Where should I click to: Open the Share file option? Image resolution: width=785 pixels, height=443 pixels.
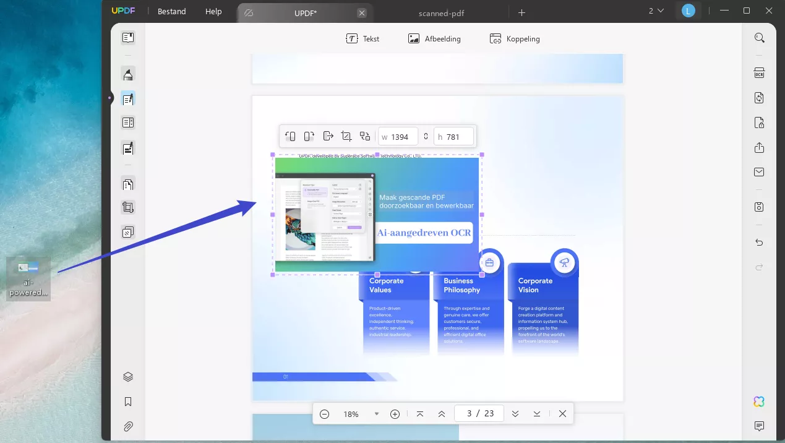(x=760, y=148)
